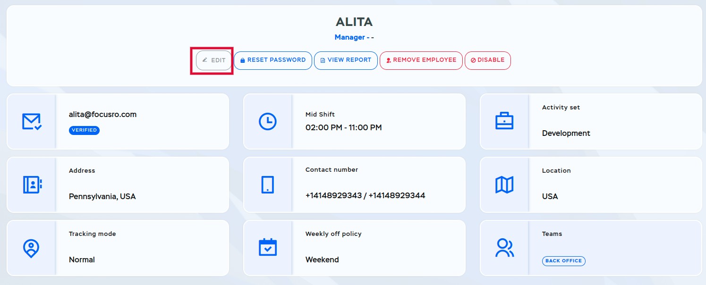Image resolution: width=706 pixels, height=285 pixels.
Task: Click the contact number text
Action: 365,195
